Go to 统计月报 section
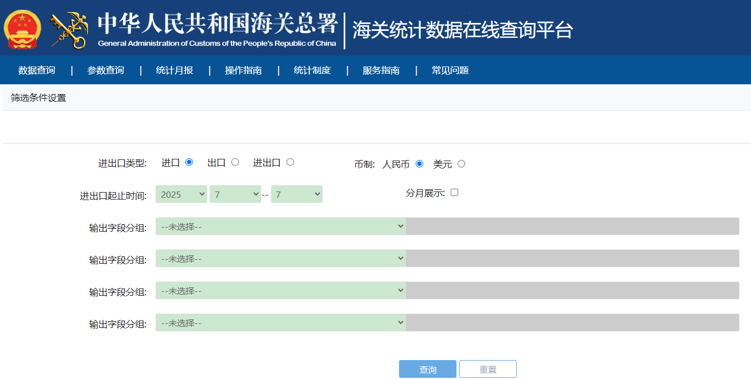The height and width of the screenshot is (379, 751). (174, 69)
